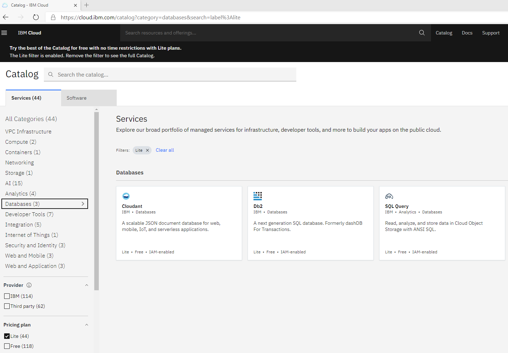Enable the Free (118) pricing plan checkbox

point(7,346)
